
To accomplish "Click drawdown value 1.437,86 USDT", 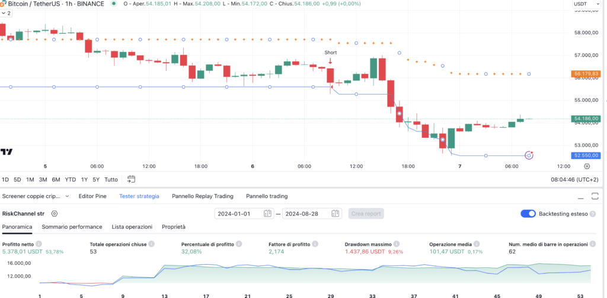I will 365,252.
